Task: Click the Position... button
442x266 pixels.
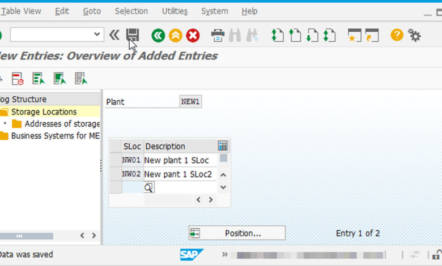Action: click(x=237, y=233)
